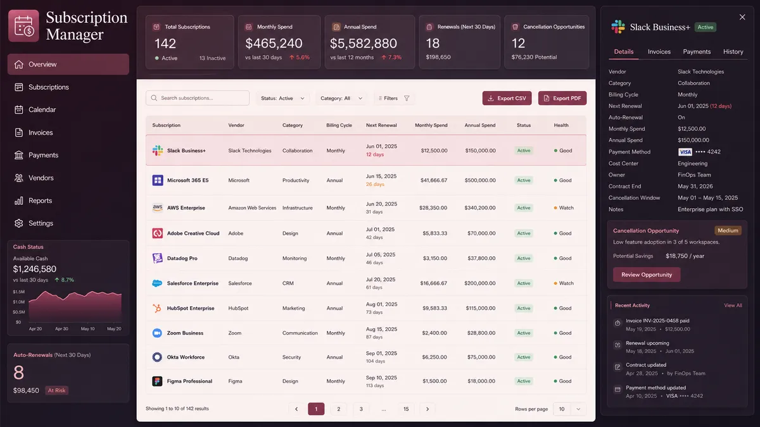Click the Cancellation Opportunities shield icon
Image resolution: width=760 pixels, height=427 pixels.
click(516, 27)
